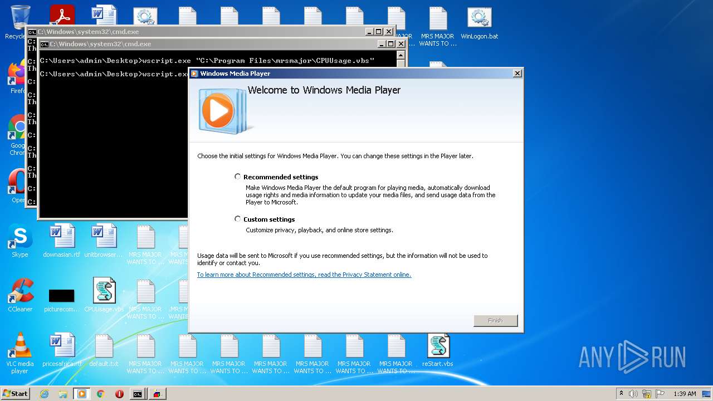This screenshot has width=713, height=401.
Task: Close the front cmd.exe window
Action: coord(401,44)
